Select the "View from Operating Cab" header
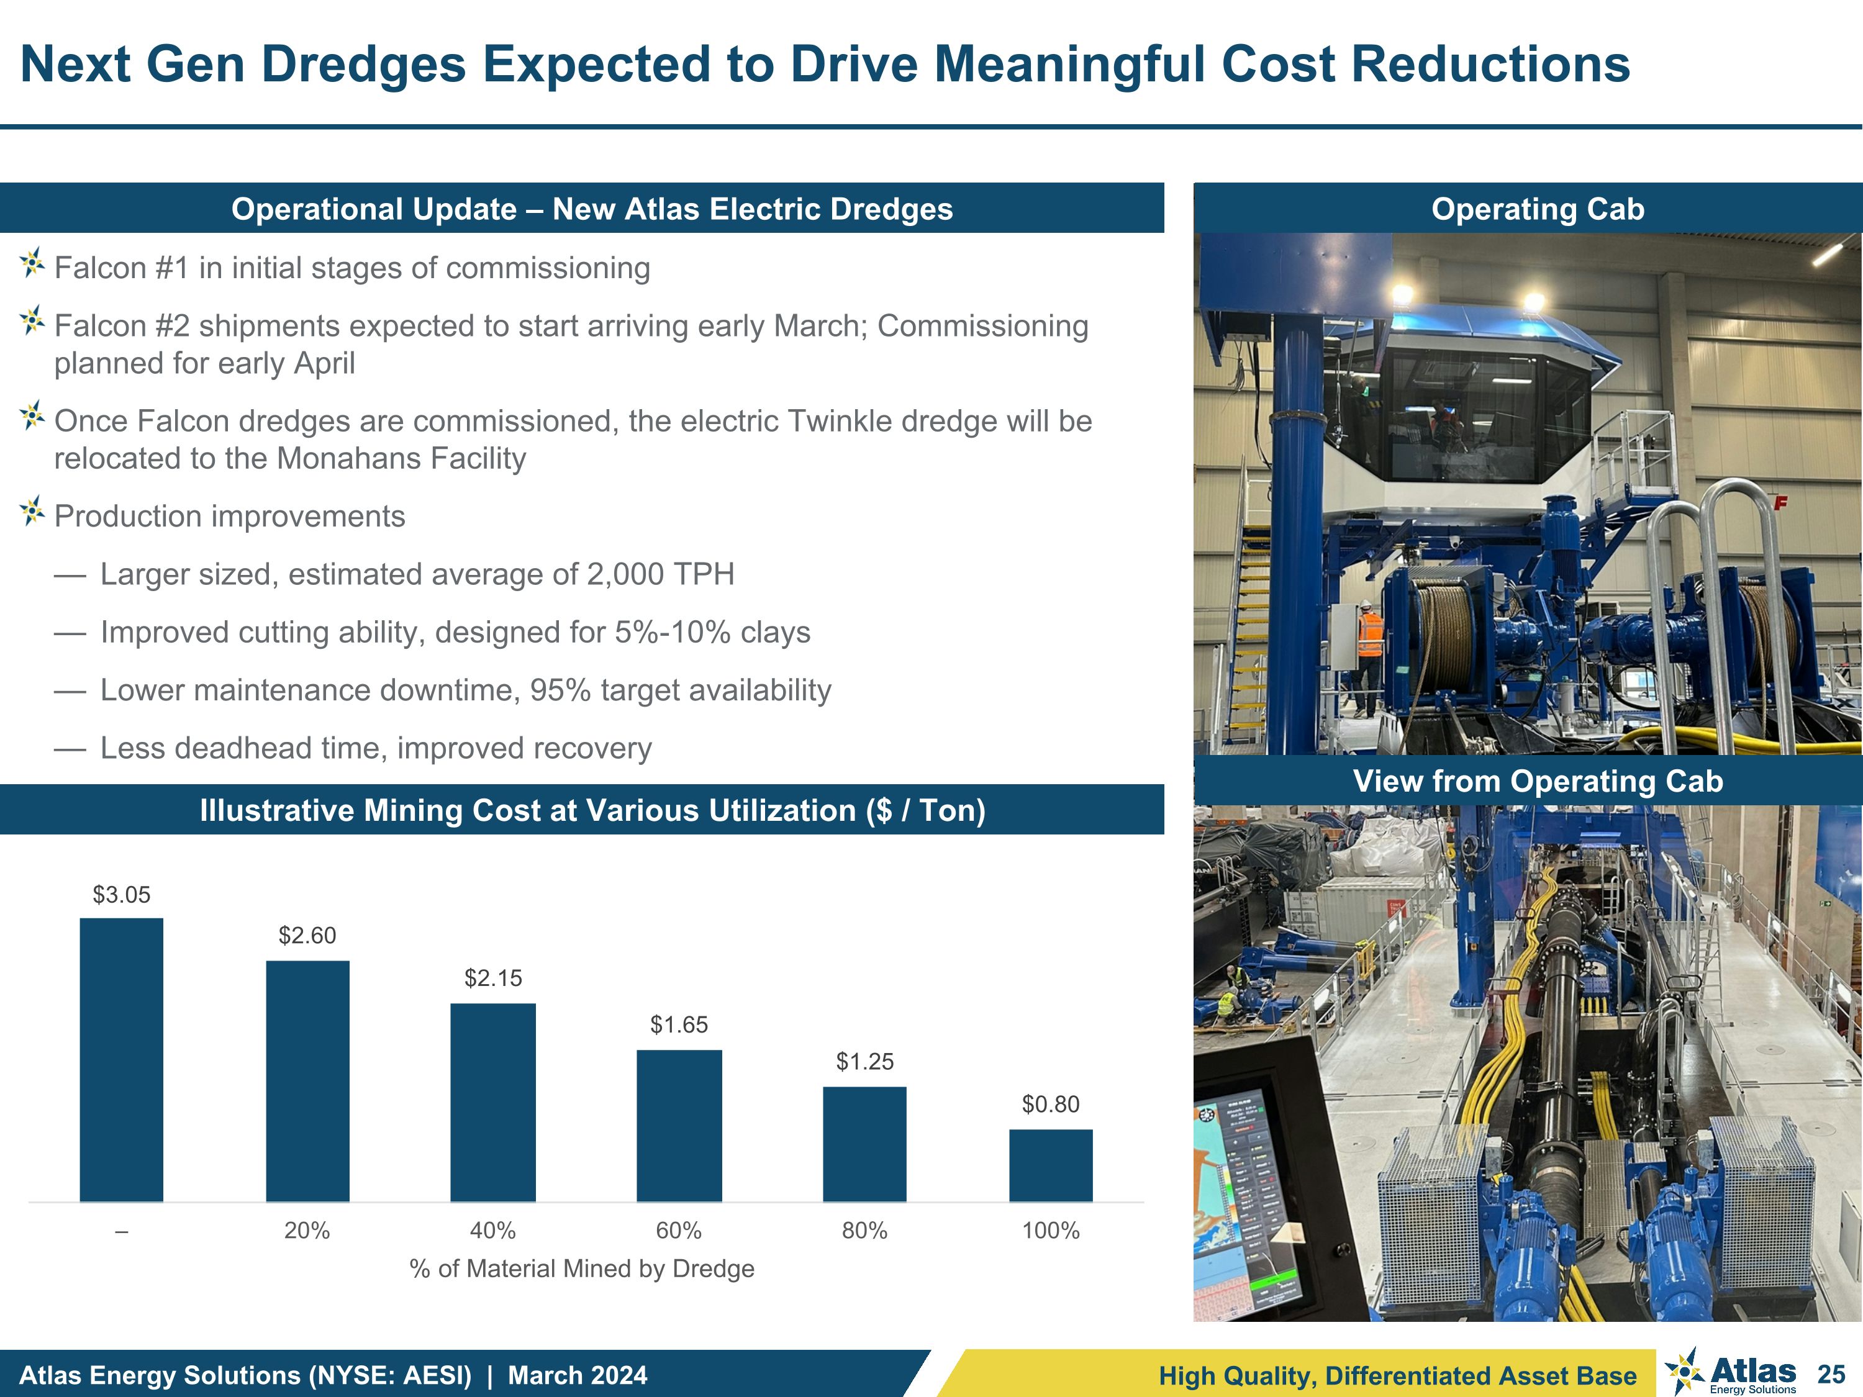Image resolution: width=1863 pixels, height=1397 pixels. (x=1528, y=780)
